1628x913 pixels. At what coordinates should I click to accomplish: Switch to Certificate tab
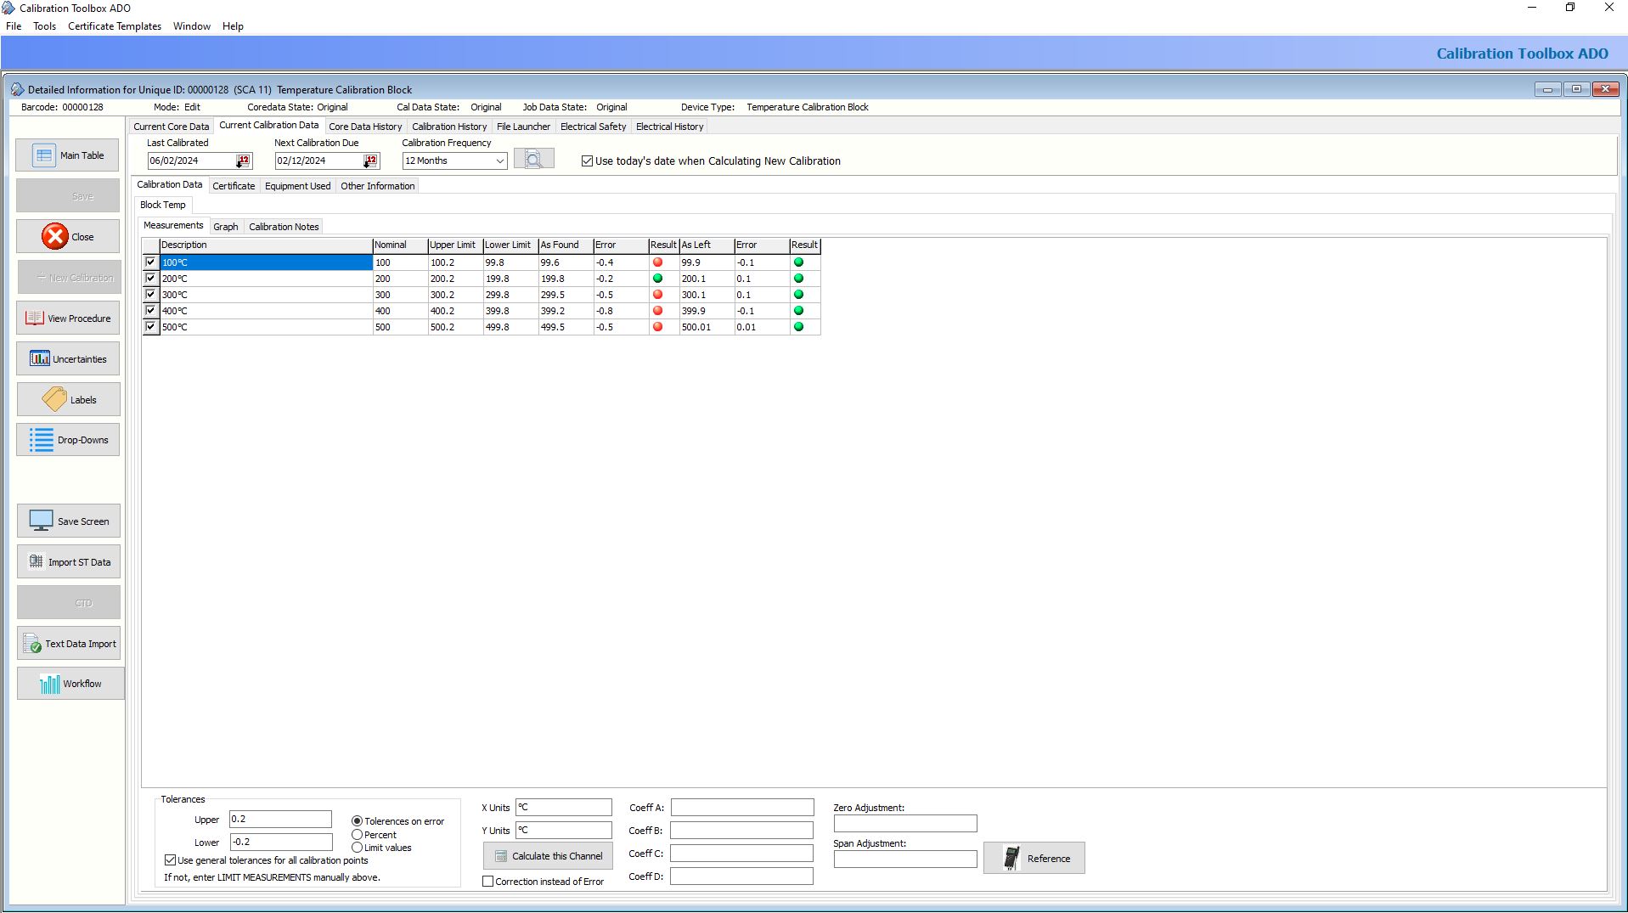pos(234,186)
